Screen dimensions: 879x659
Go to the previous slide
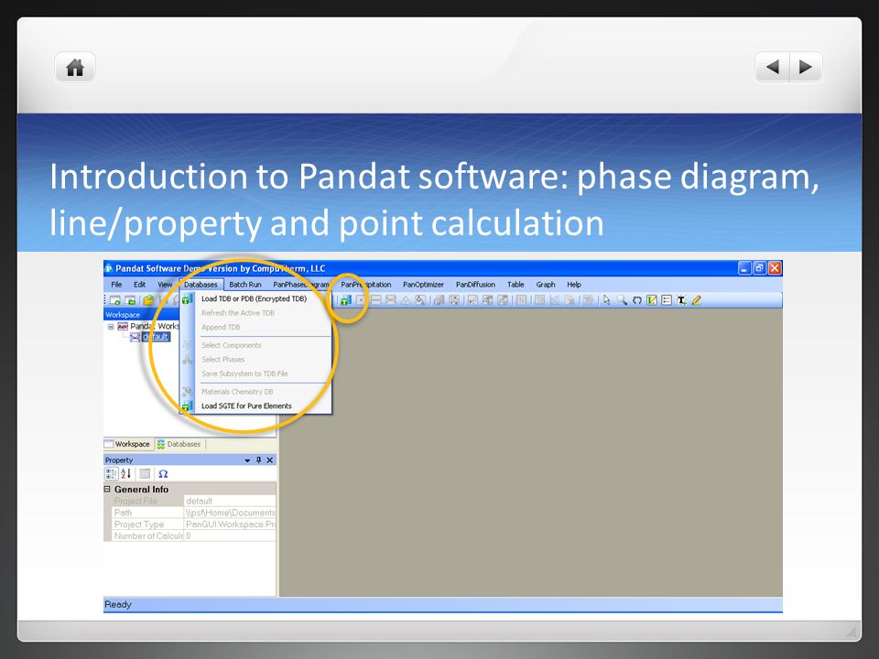click(773, 67)
